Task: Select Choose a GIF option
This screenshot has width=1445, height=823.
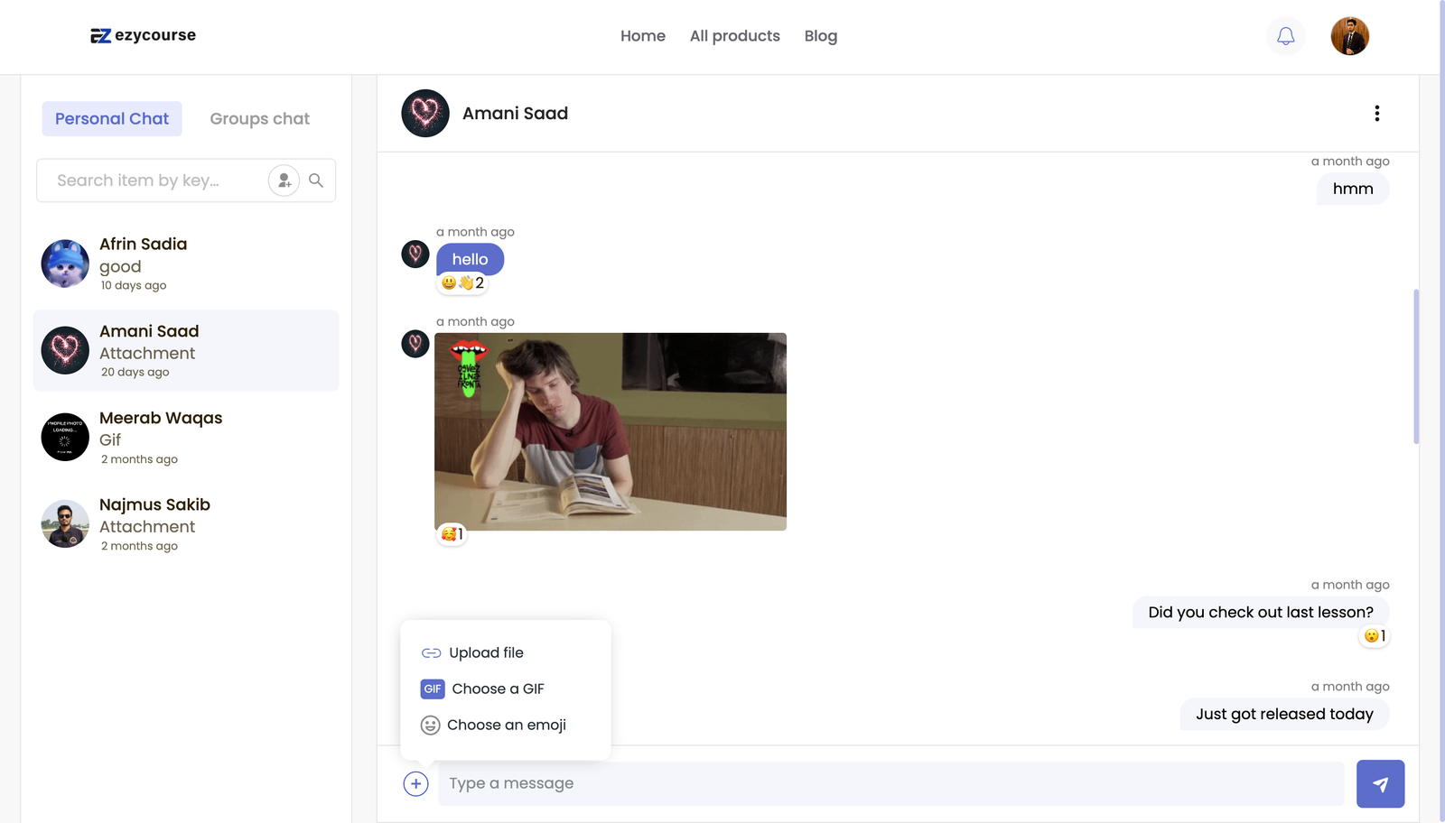Action: click(x=497, y=689)
